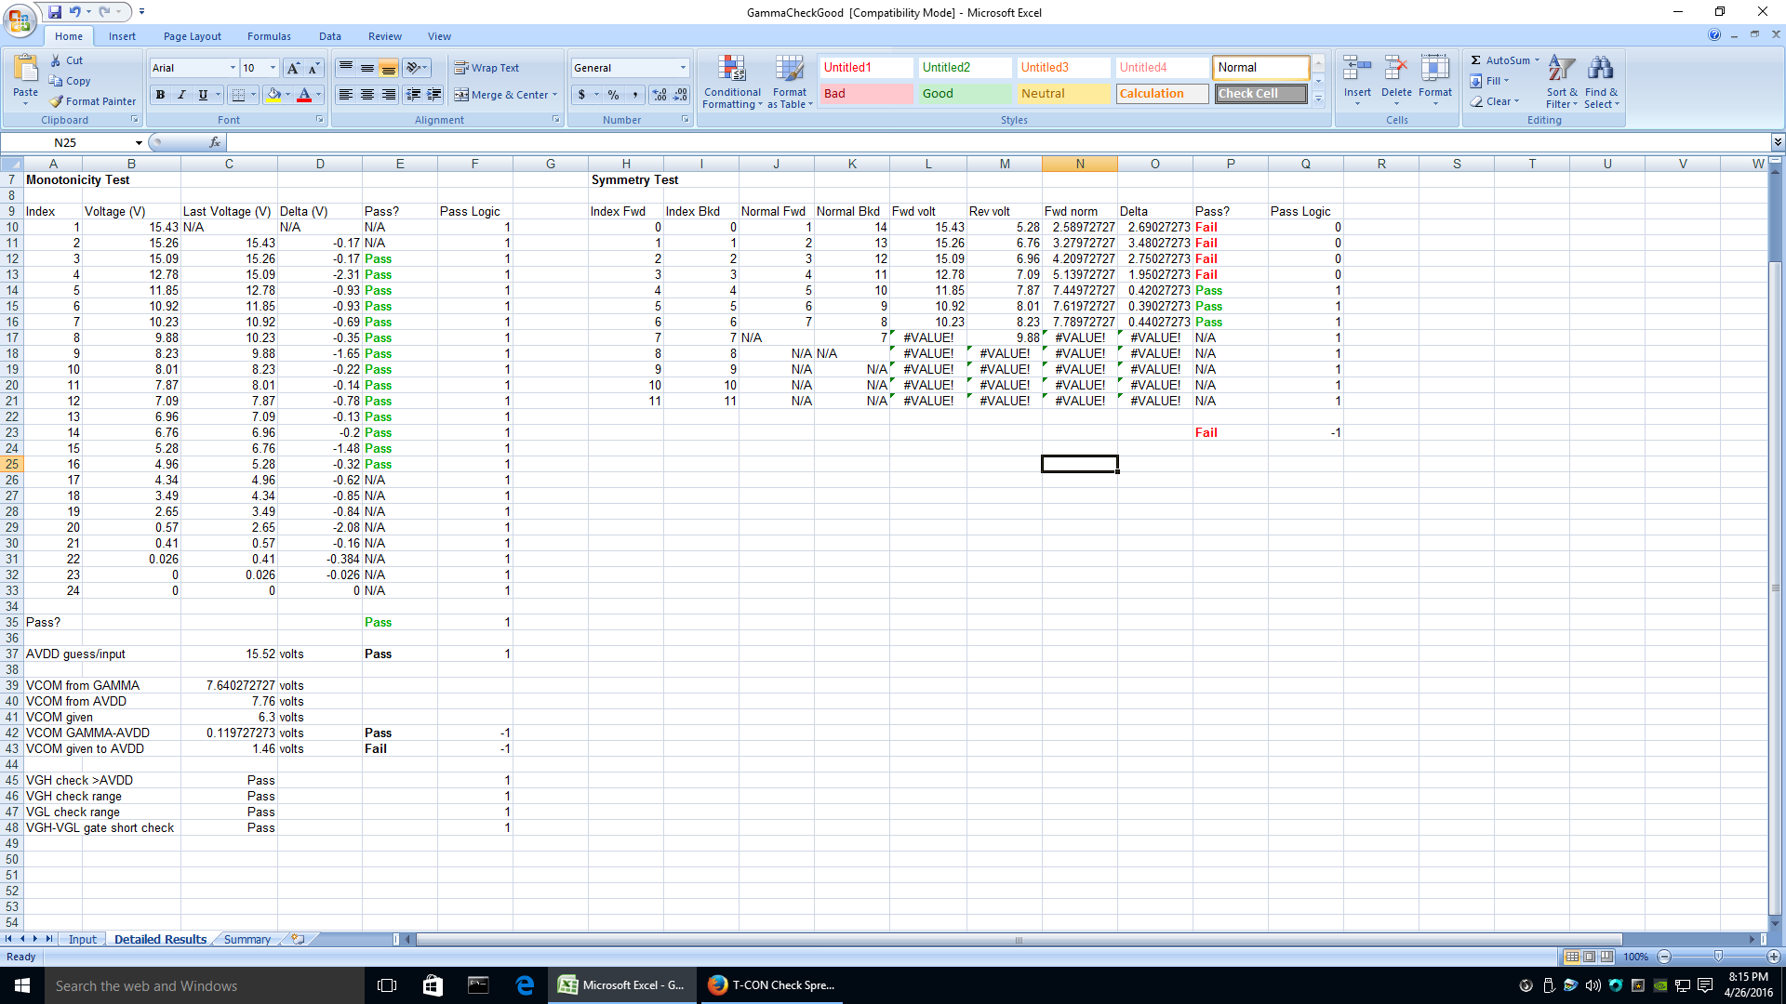Click the Insert Function fx icon
1786x1004 pixels.
pyautogui.click(x=215, y=142)
